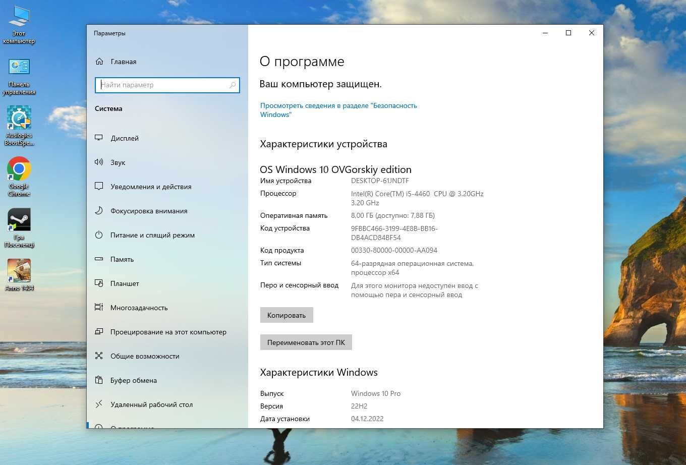Click install date 04.12.2022
This screenshot has width=686, height=465.
tap(367, 419)
